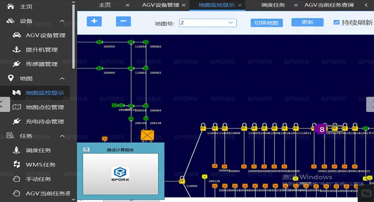The image size is (374, 202).
Task: Click the plug icon beside 传感器管理
Action: point(17,64)
